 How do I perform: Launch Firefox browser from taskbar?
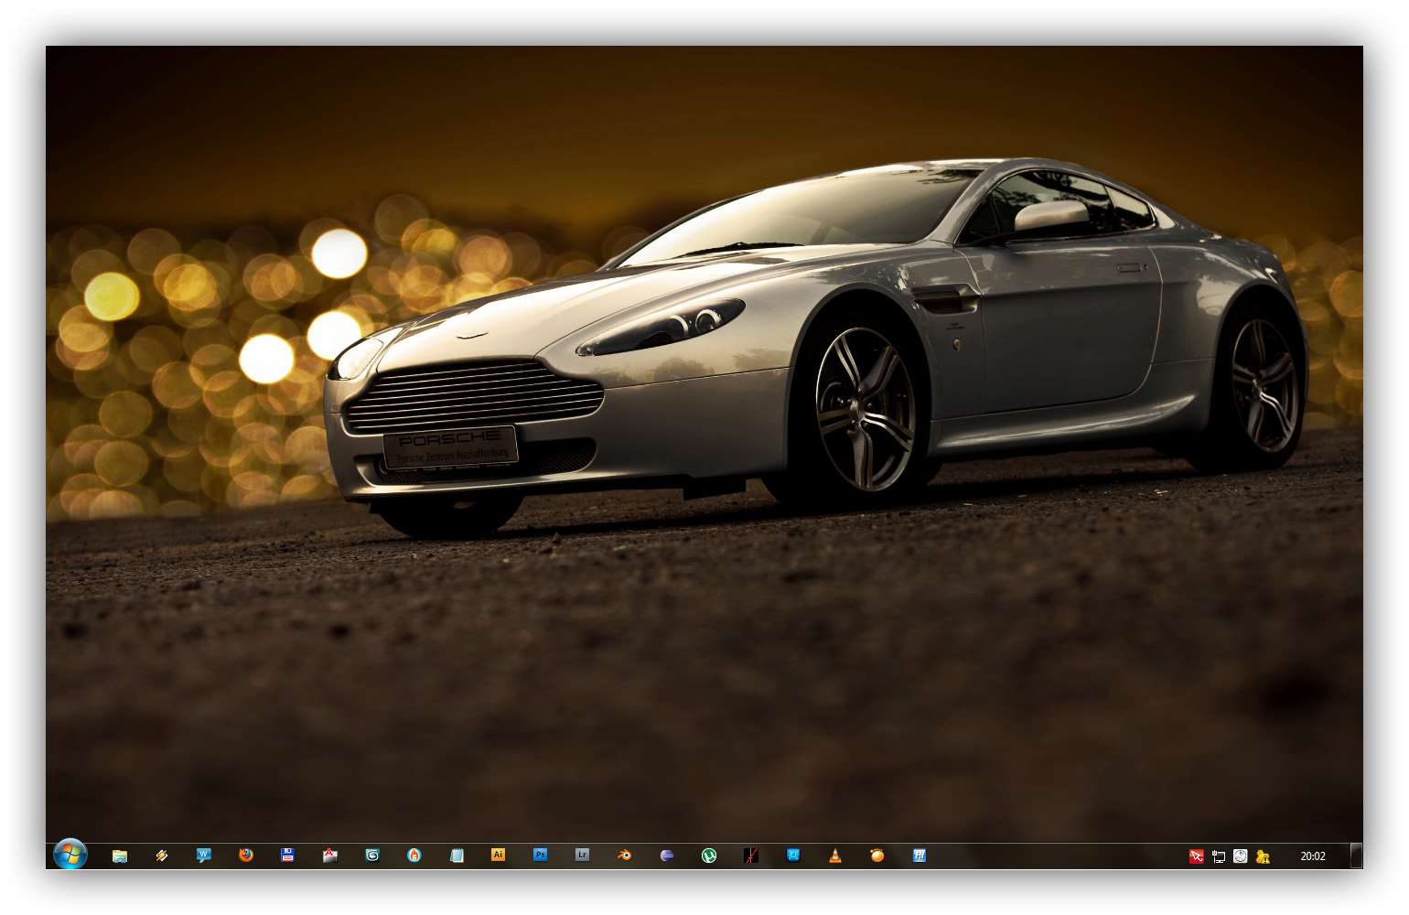246,856
